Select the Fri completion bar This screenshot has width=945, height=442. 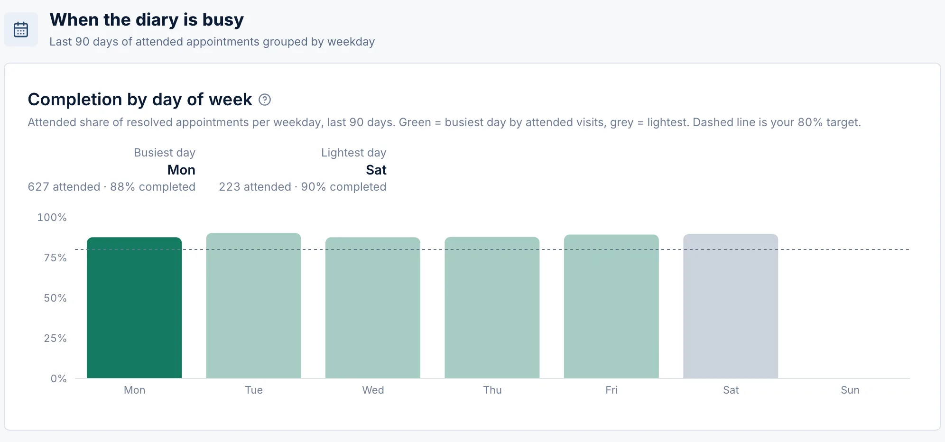point(611,306)
